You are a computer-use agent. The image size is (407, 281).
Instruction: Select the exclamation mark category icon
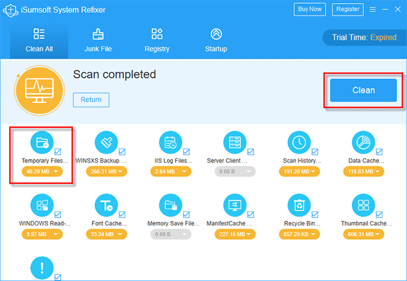[42, 268]
